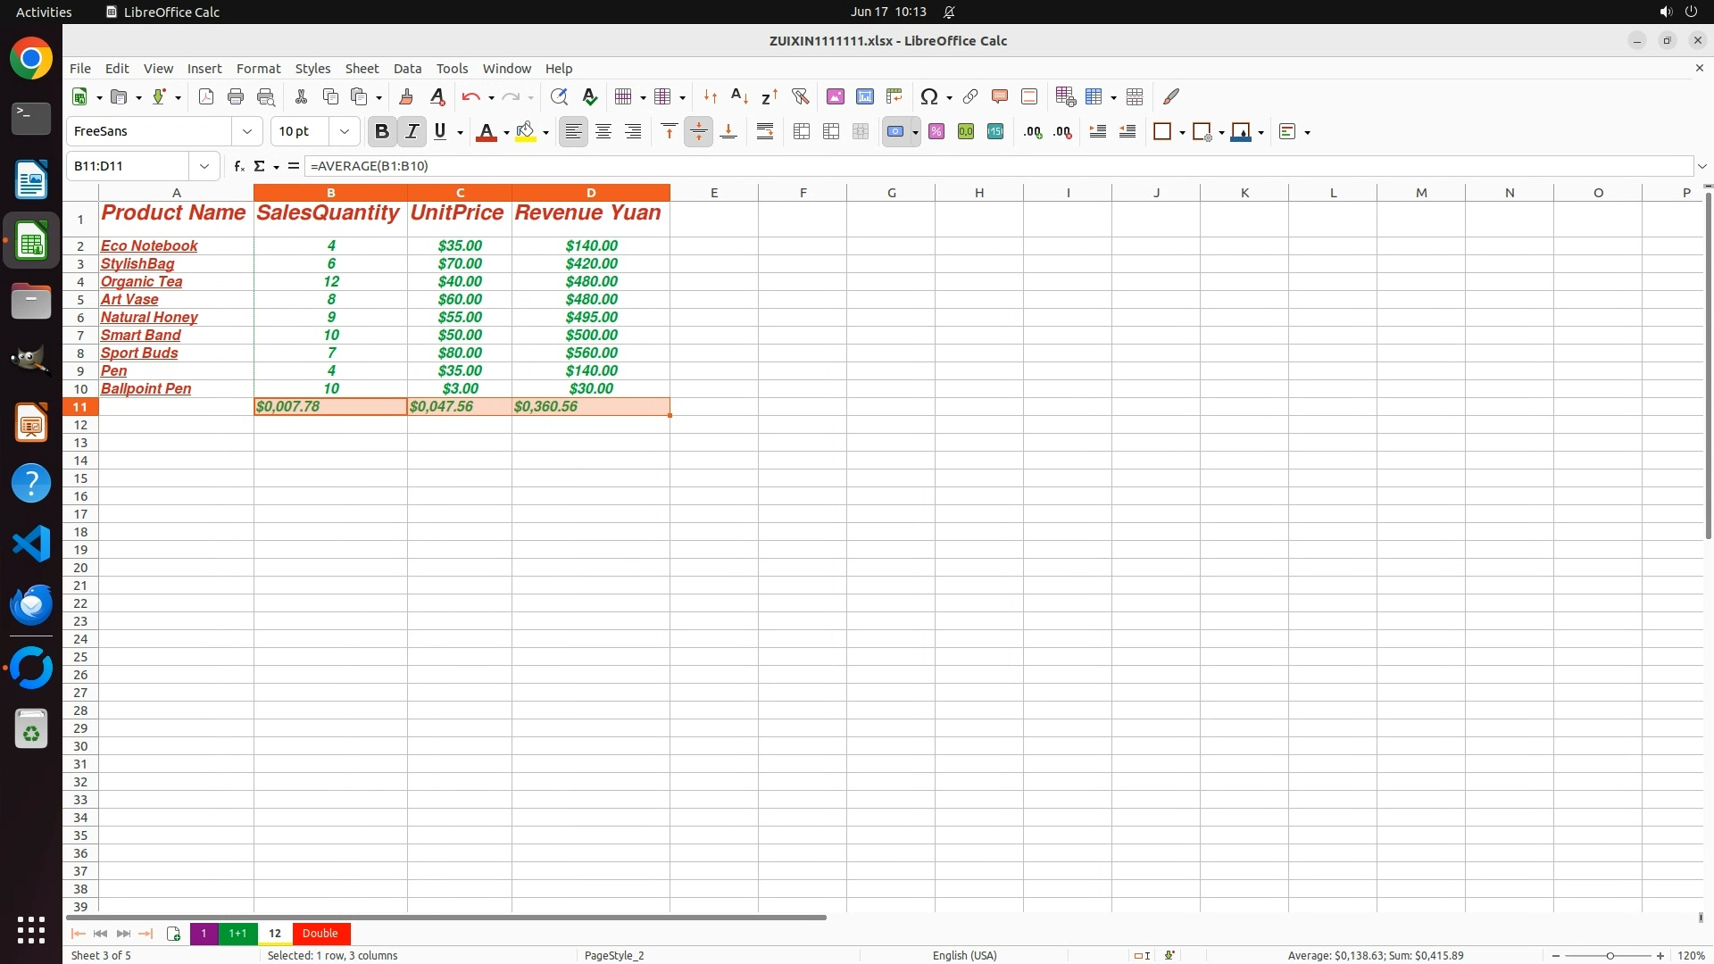Open the Function Wizard icon
The height and width of the screenshot is (964, 1714).
click(x=238, y=166)
